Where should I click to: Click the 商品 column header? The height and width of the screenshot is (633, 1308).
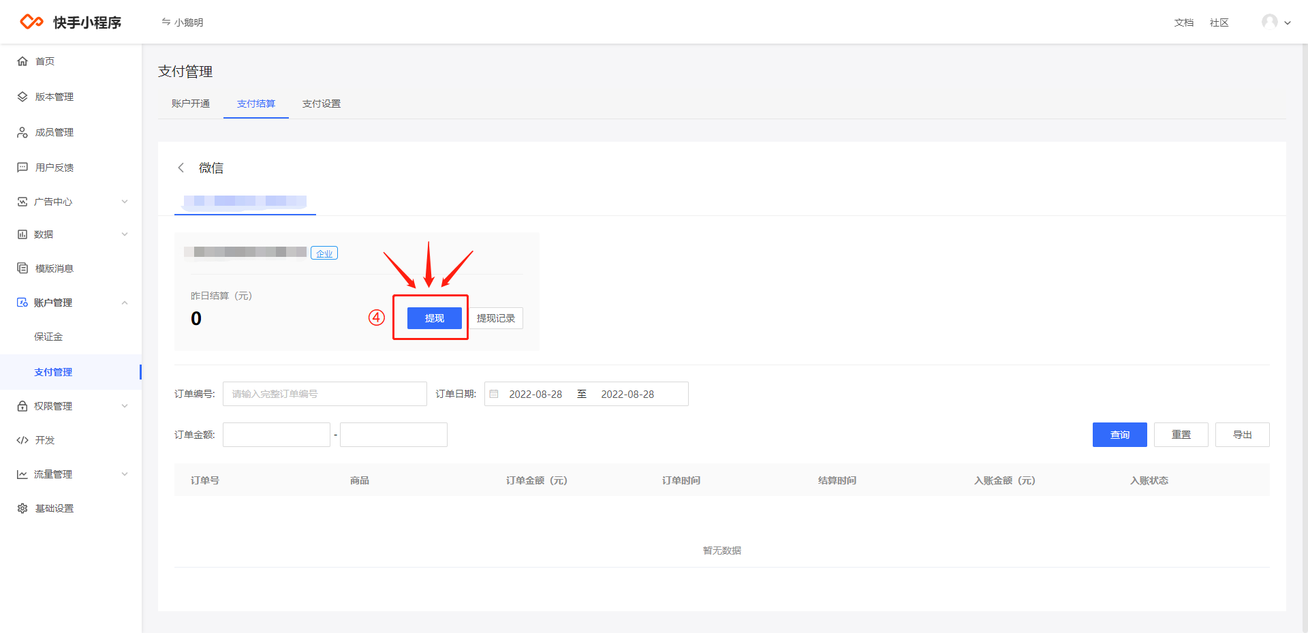click(360, 480)
